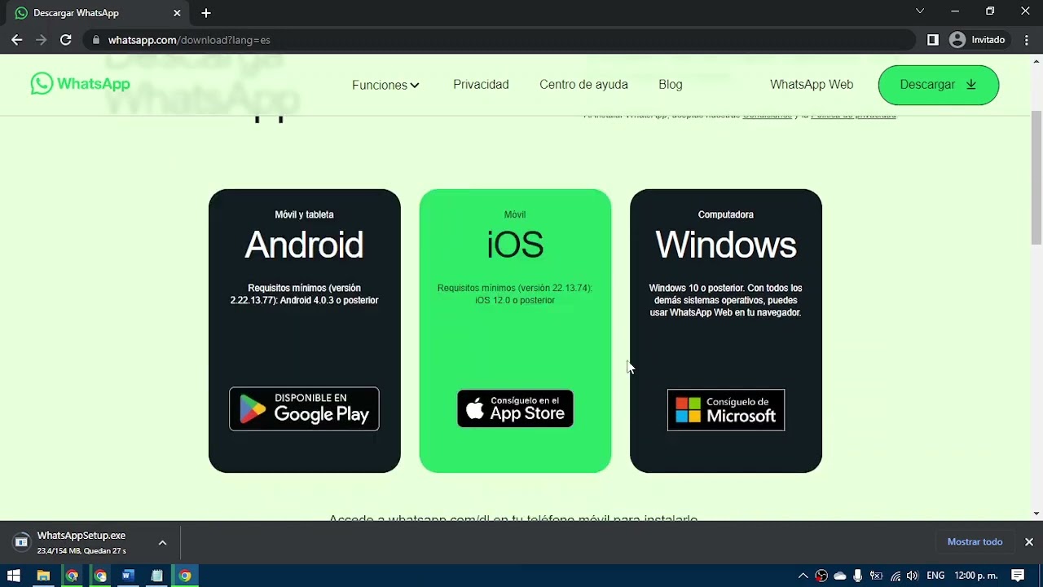Screen dimensions: 1043x587
Task: Open the Centro de ayuda link
Action: [x=583, y=85]
